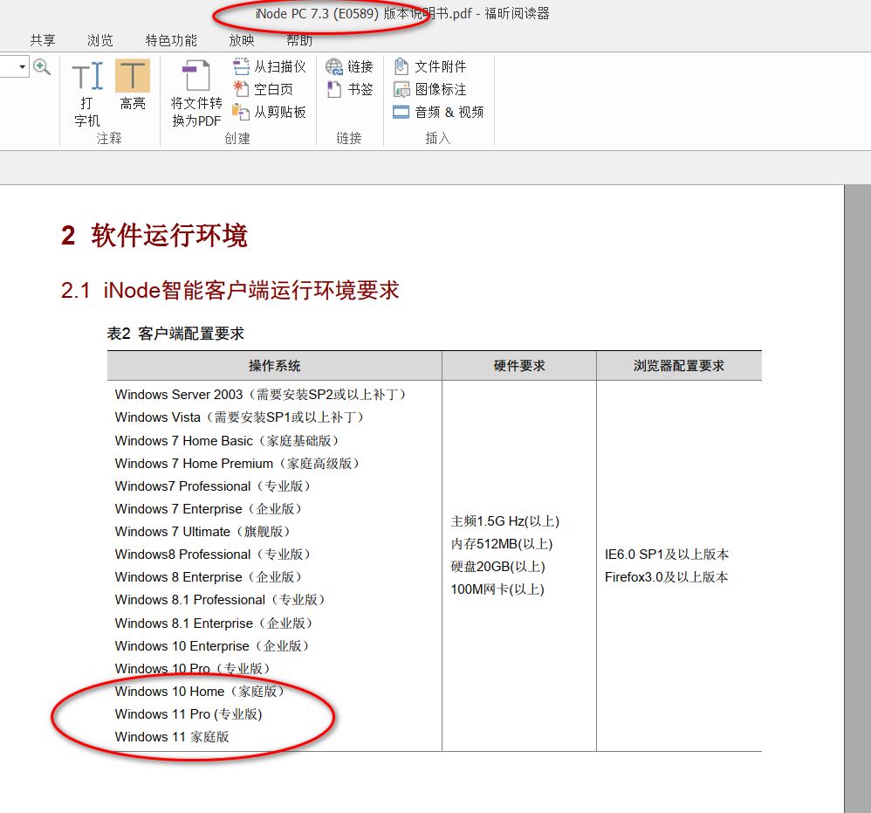Insert audio & video (音频 & 视频)

tap(438, 113)
